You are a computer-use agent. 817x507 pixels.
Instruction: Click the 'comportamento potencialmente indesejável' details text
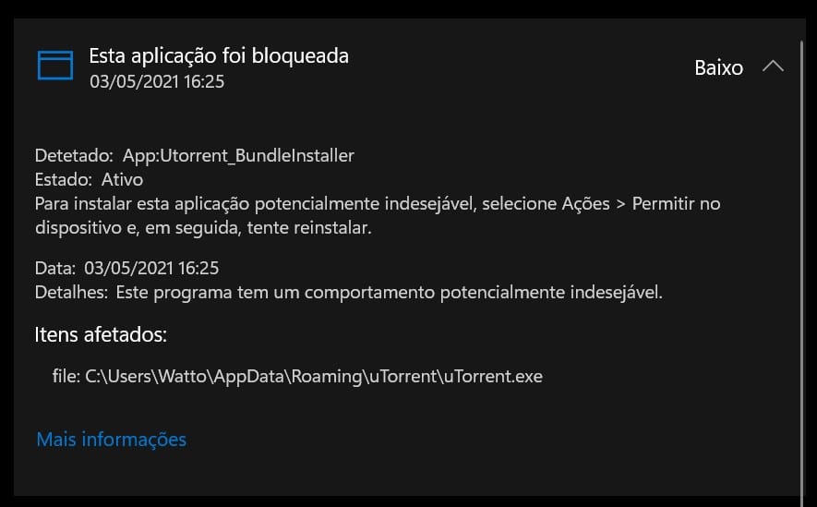pyautogui.click(x=483, y=293)
